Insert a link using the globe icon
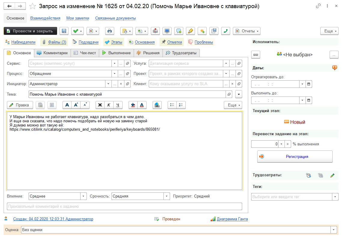The width and height of the screenshot is (344, 238). coord(157,105)
